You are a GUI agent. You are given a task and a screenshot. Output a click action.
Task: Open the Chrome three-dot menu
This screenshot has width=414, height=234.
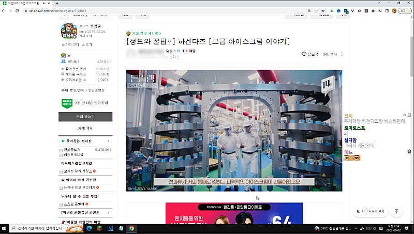(409, 11)
